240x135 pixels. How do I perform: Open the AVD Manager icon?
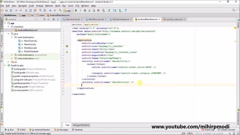pos(103,10)
